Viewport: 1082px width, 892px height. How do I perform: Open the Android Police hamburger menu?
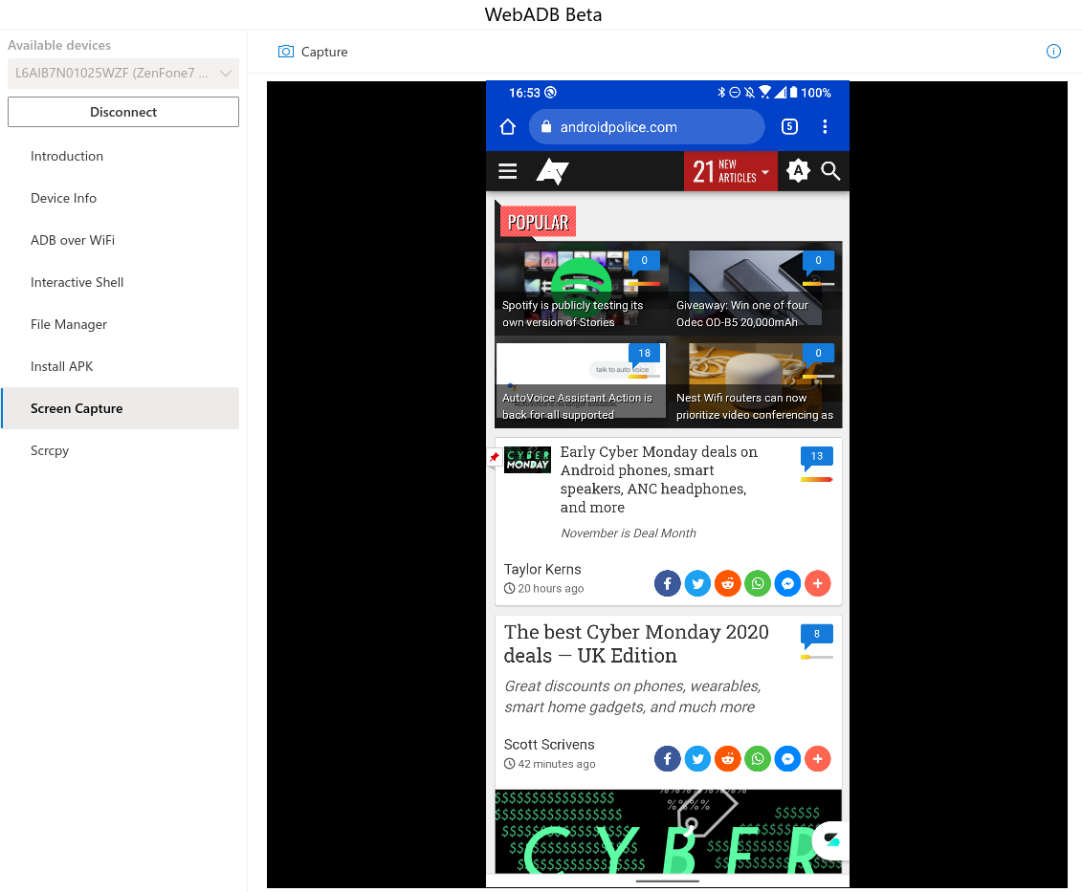coord(507,171)
